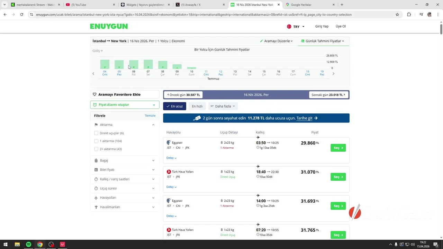Check the 1 aktarma (104) filter
The width and height of the screenshot is (443, 249).
[96, 141]
